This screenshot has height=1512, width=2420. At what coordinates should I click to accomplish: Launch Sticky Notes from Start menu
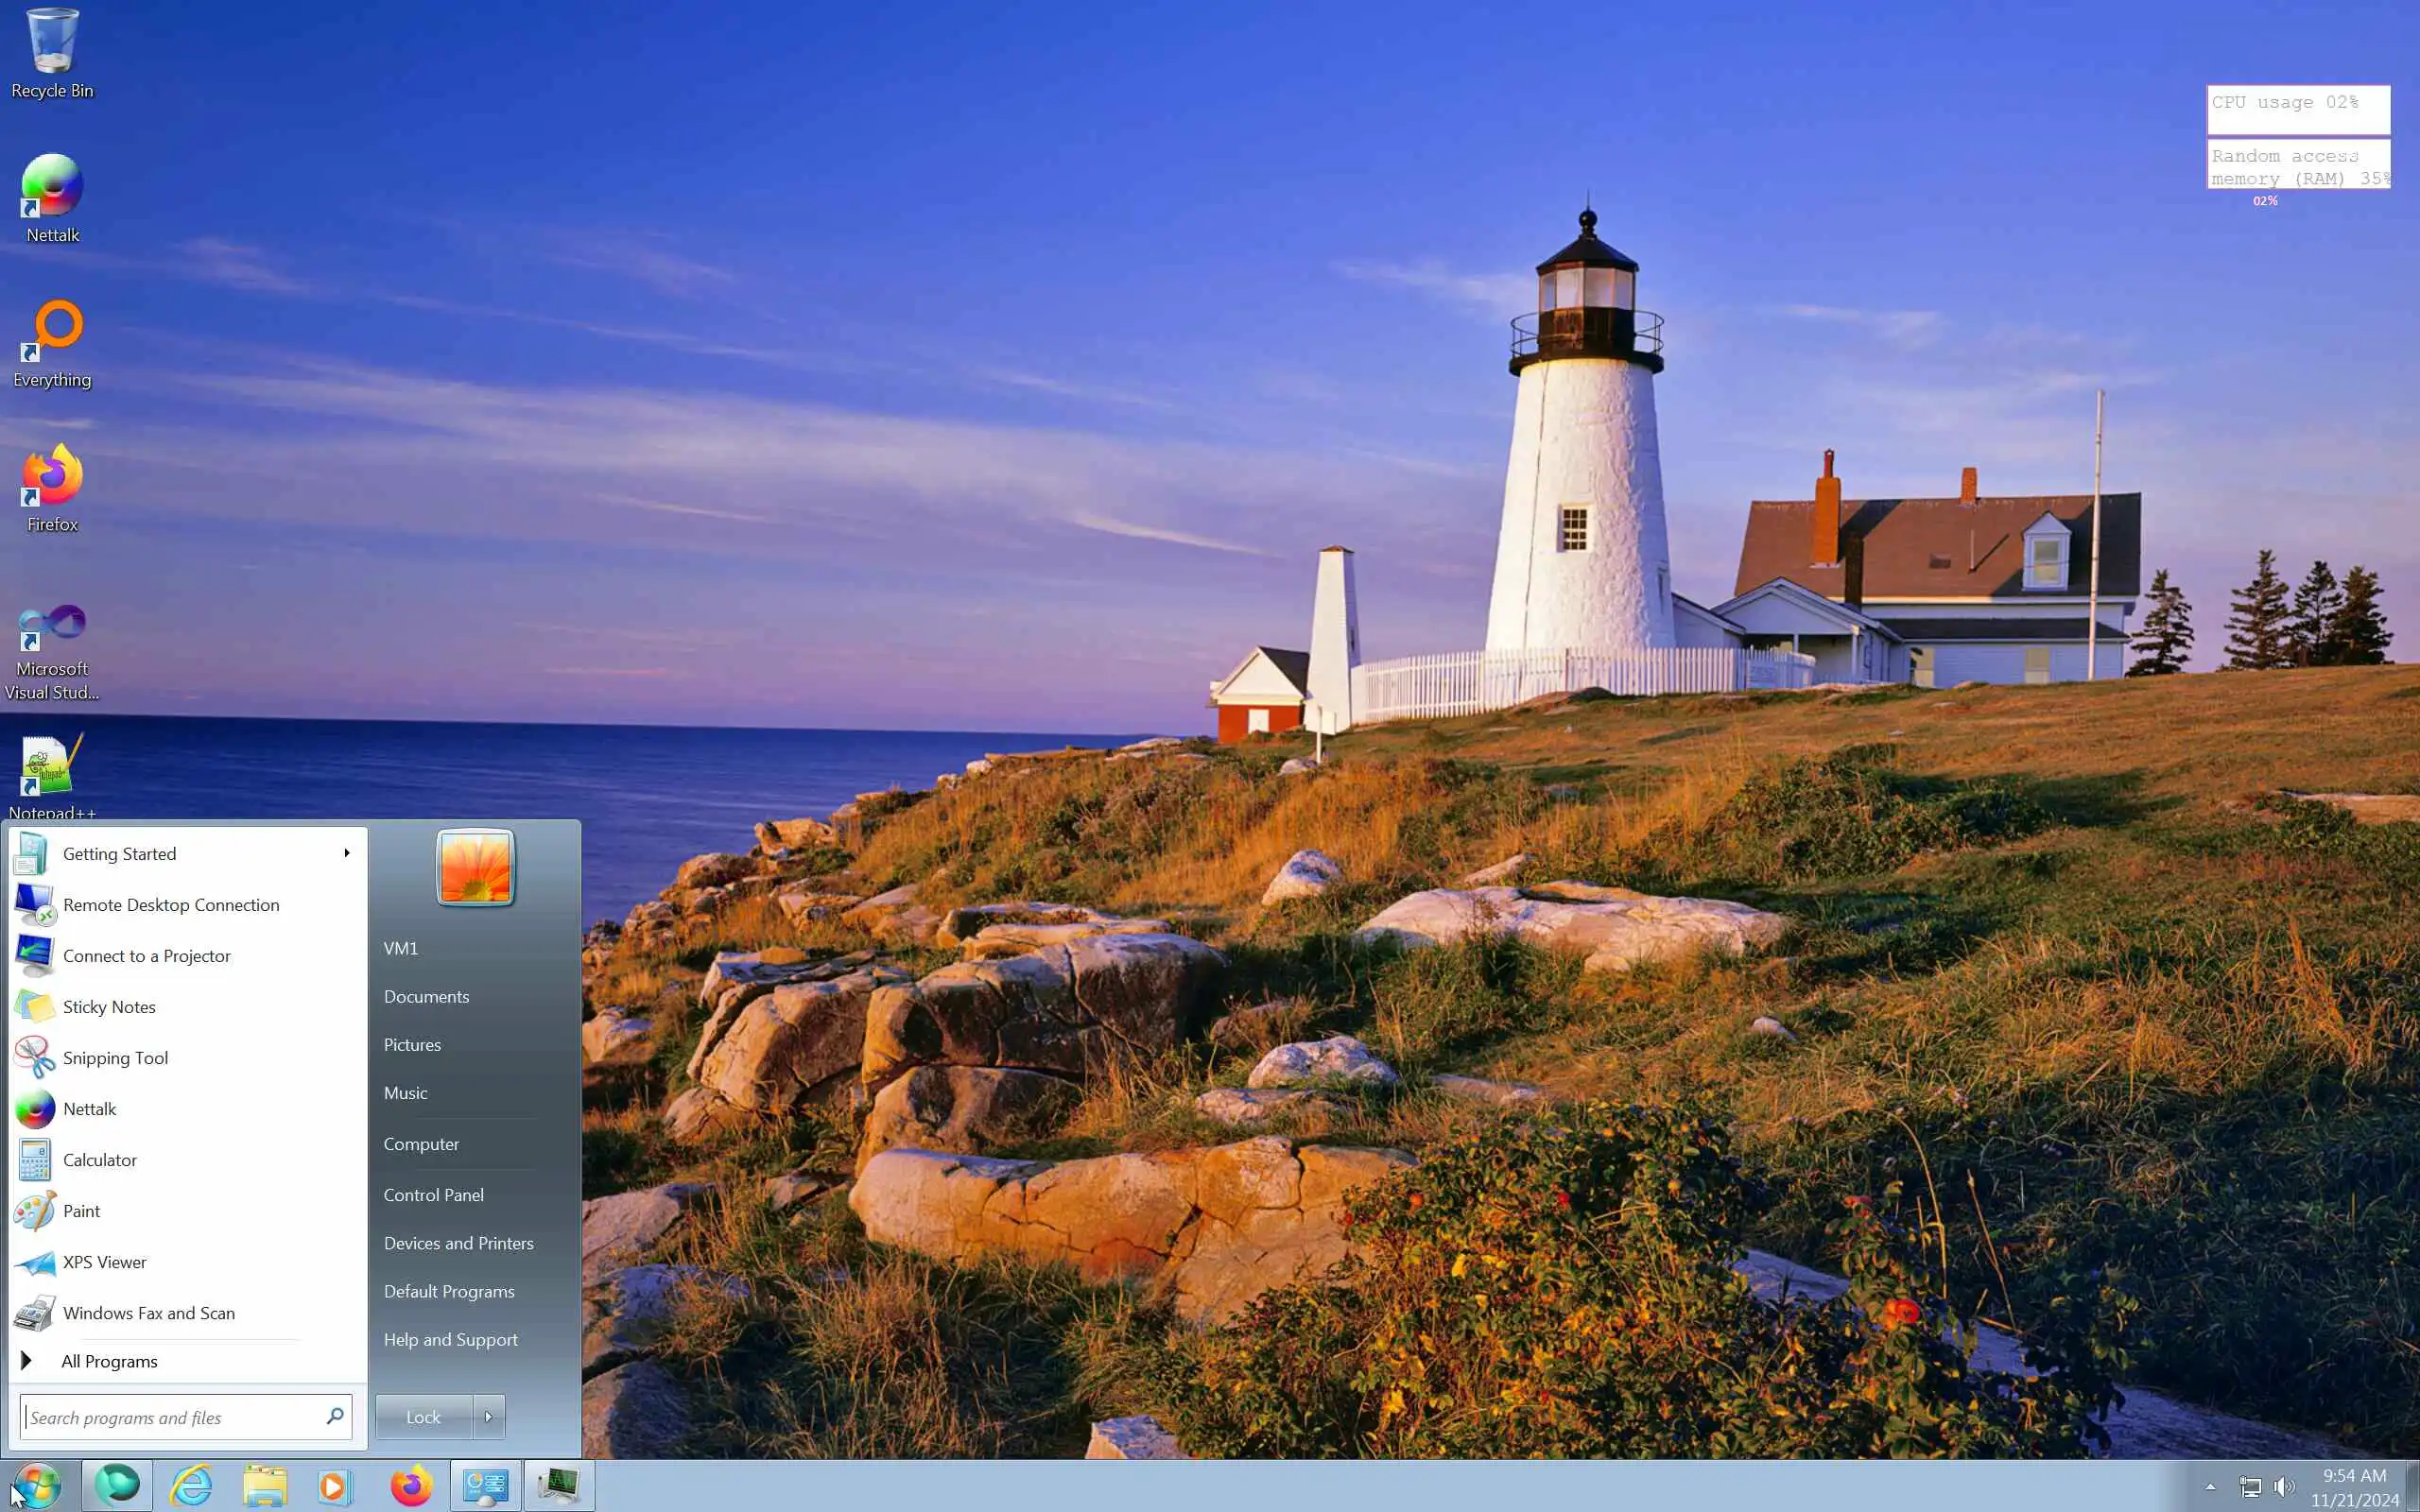108,1006
